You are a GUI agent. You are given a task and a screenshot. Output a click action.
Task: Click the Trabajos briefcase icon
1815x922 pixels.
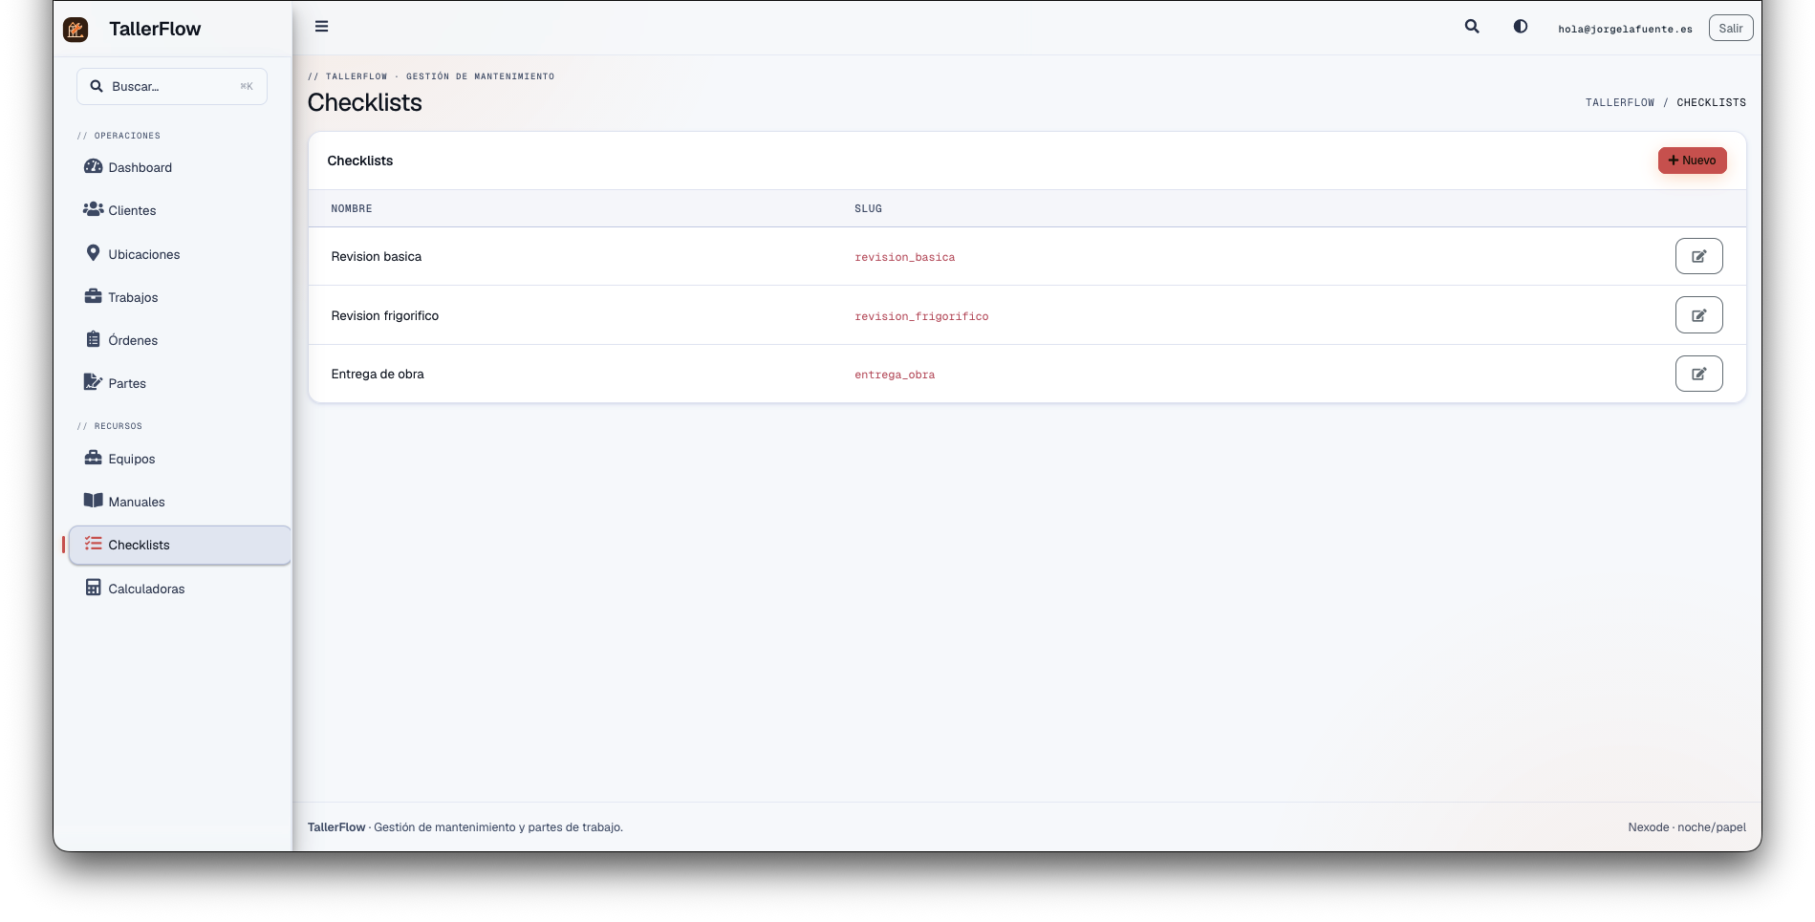93,296
